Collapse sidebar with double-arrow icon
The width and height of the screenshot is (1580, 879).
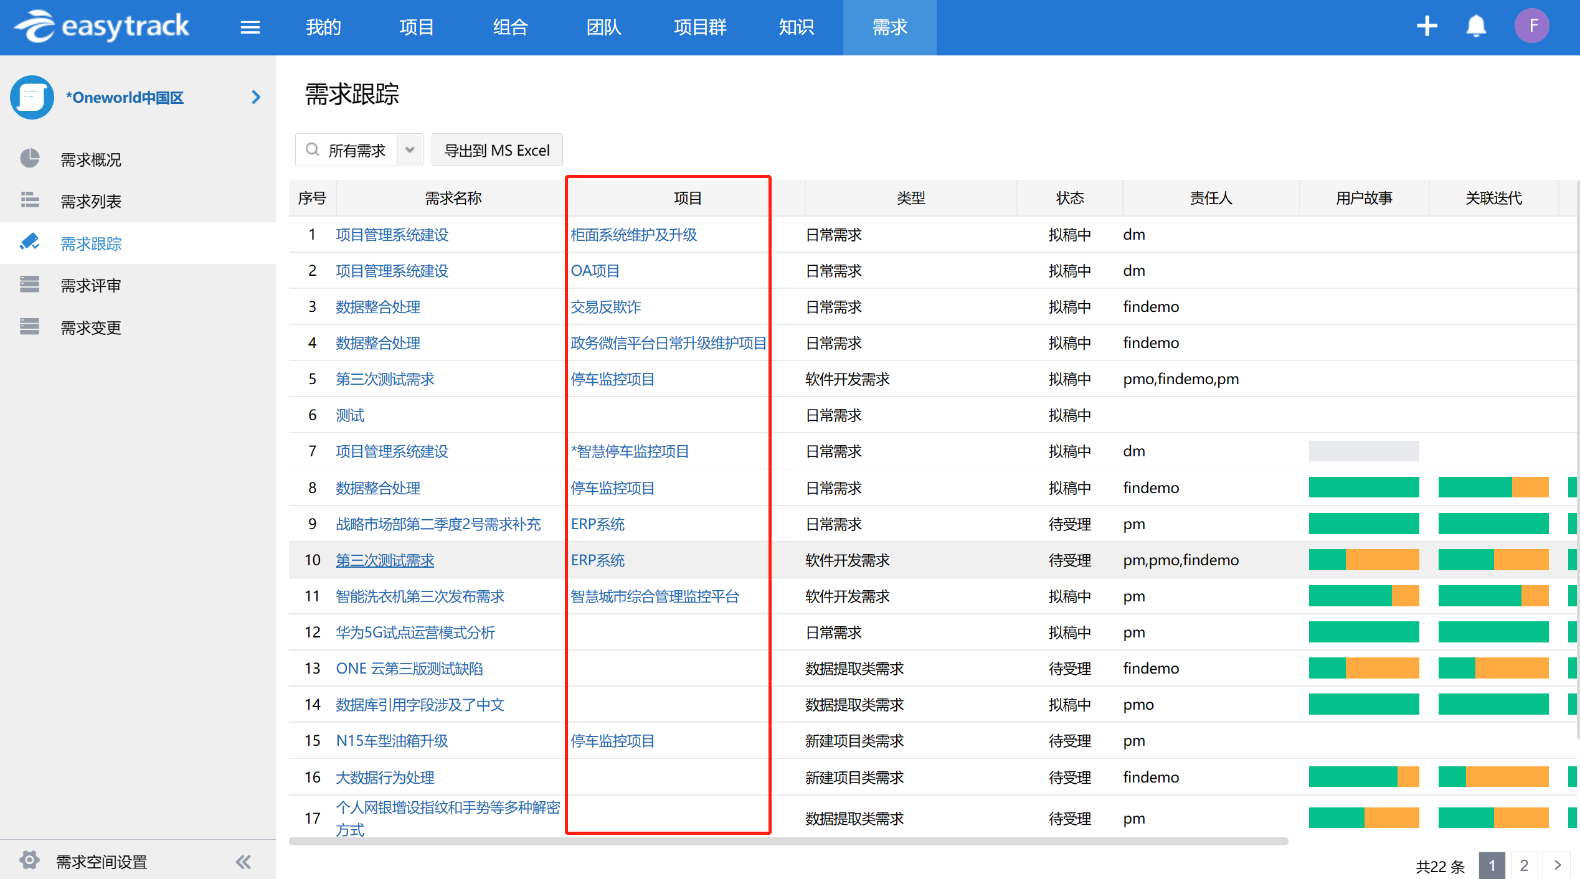tap(244, 862)
